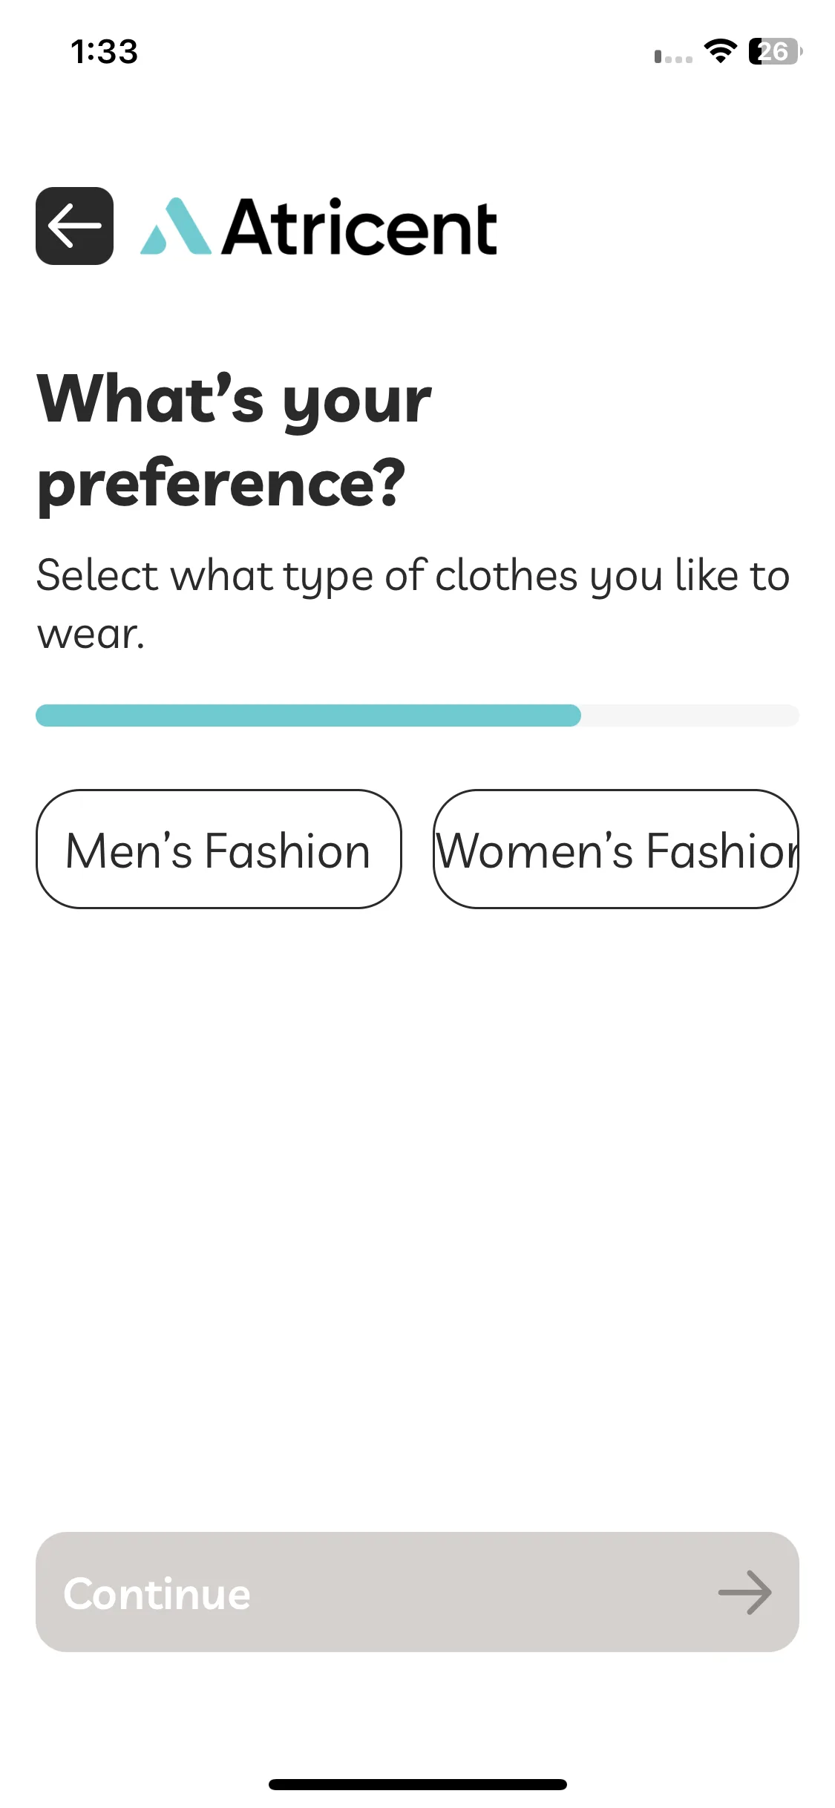The image size is (835, 1808).
Task: Tap the battery indicator showing 26
Action: 775,51
